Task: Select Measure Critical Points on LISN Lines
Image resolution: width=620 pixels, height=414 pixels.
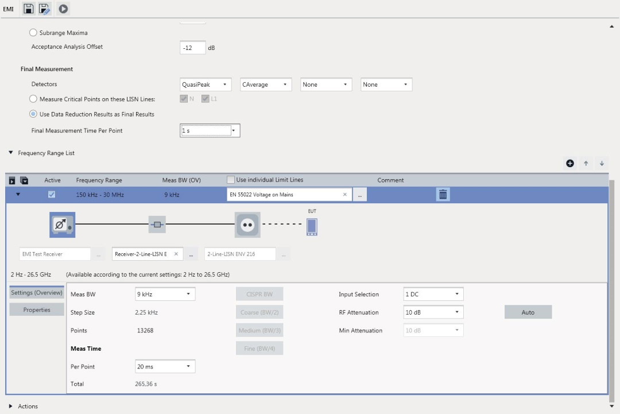Action: click(33, 99)
